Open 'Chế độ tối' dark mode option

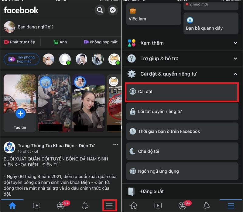coord(182,151)
